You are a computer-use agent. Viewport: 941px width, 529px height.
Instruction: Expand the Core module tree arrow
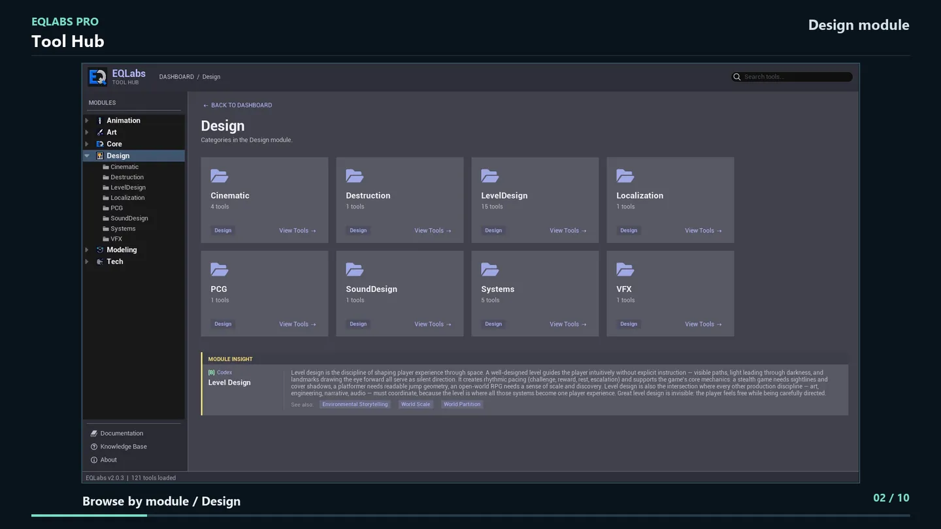pos(87,144)
